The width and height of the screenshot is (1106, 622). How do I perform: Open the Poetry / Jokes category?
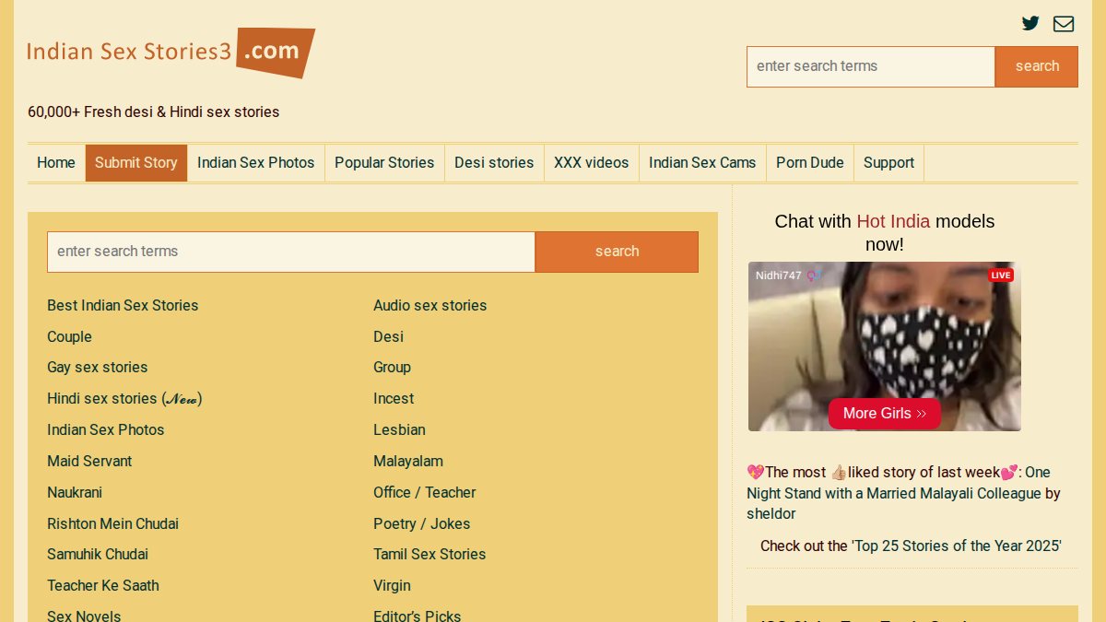click(x=422, y=524)
